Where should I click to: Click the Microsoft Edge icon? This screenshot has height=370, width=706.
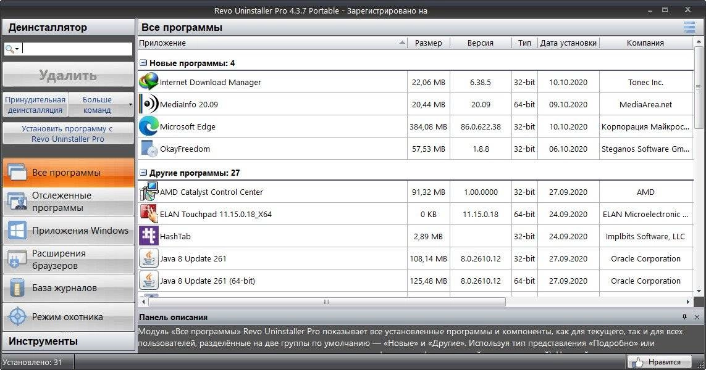click(149, 126)
